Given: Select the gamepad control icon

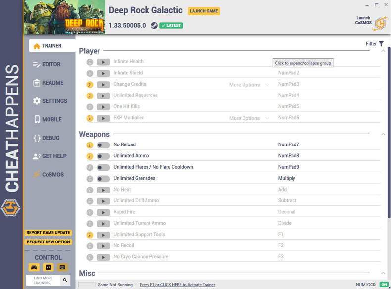Looking at the screenshot, I should pyautogui.click(x=34, y=267).
